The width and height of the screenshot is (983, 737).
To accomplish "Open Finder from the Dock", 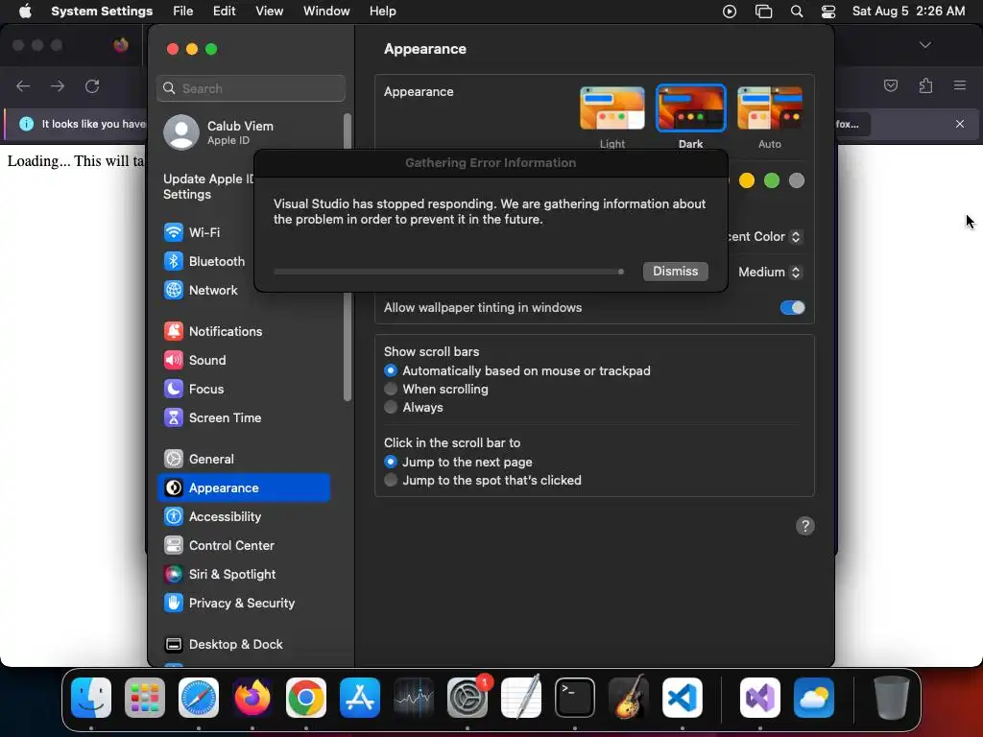I will coord(91,698).
